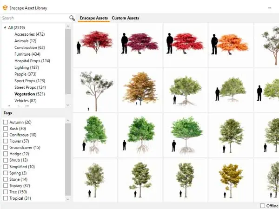Select the tree in third row, fourth column

coord(231,135)
